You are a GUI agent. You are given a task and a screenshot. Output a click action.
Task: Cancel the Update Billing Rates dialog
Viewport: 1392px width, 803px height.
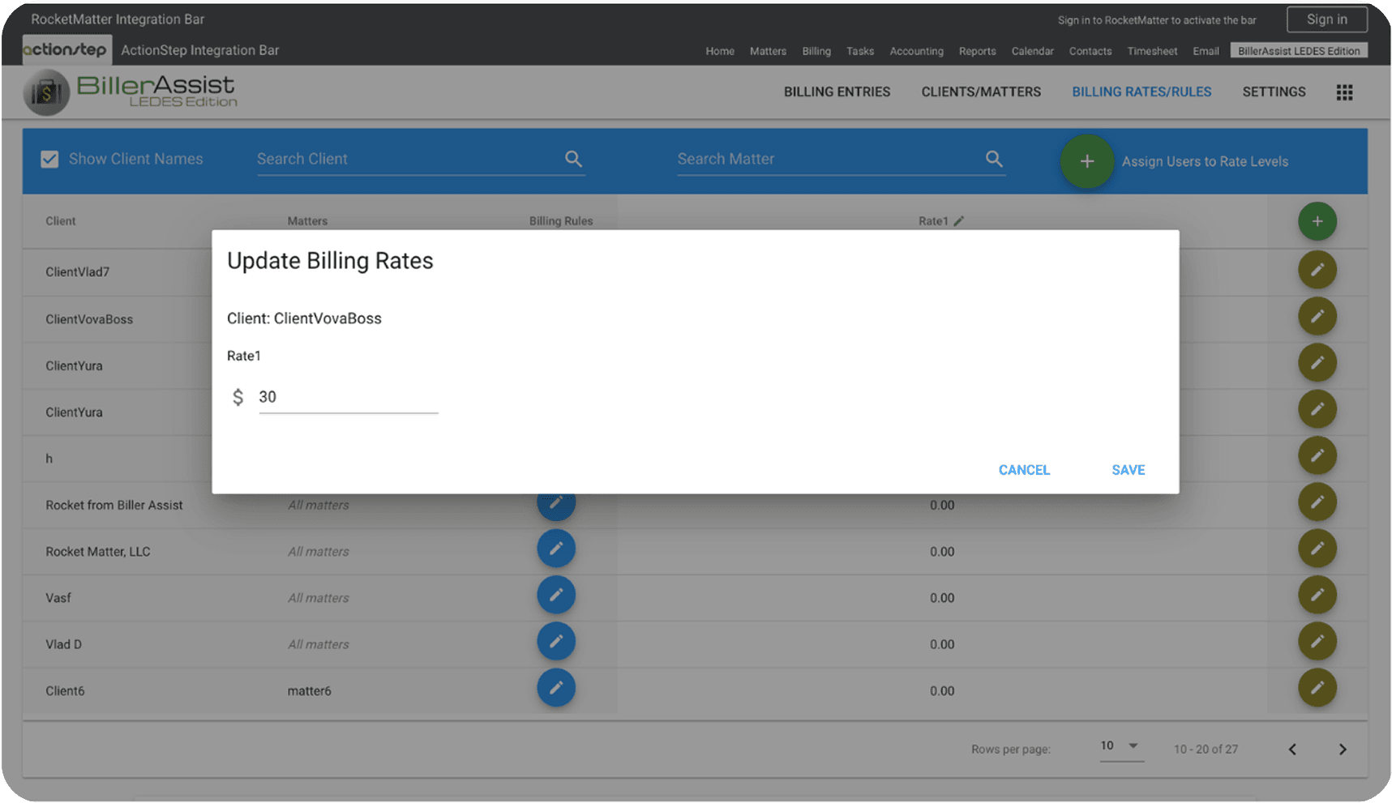click(x=1024, y=470)
